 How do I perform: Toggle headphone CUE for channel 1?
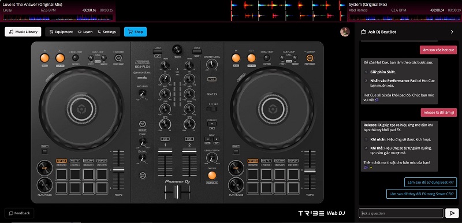(x=165, y=139)
